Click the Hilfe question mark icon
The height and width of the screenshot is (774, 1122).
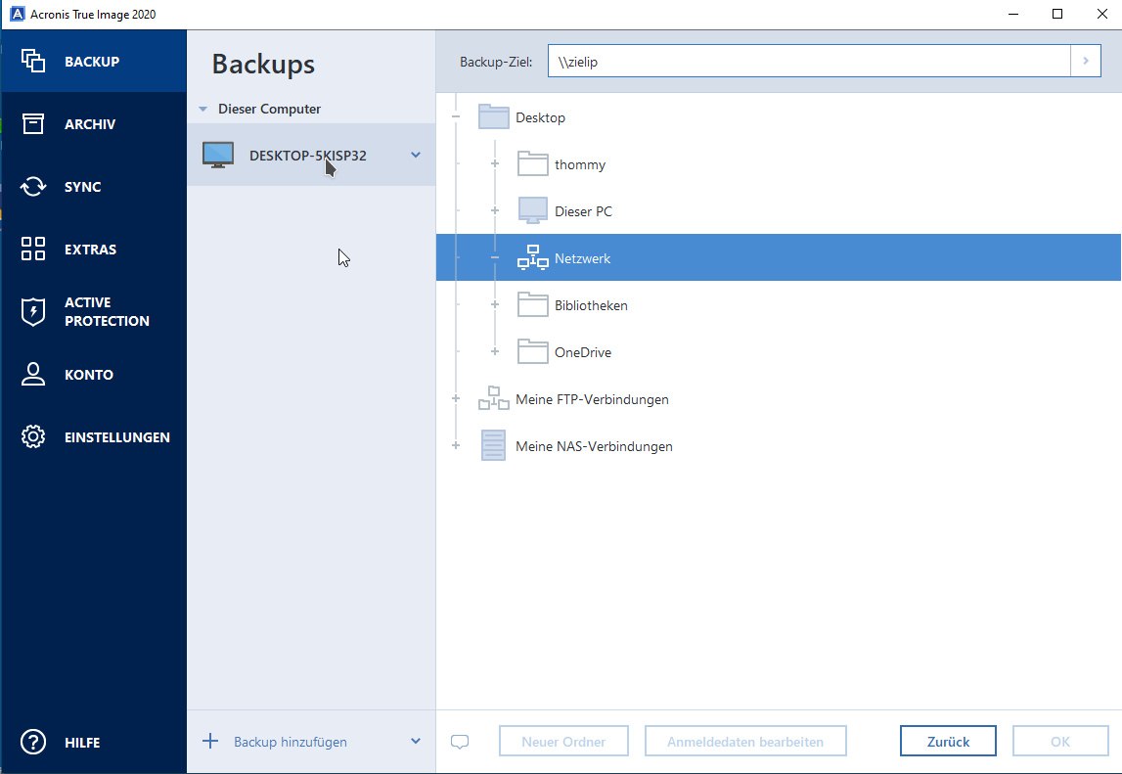pos(32,742)
